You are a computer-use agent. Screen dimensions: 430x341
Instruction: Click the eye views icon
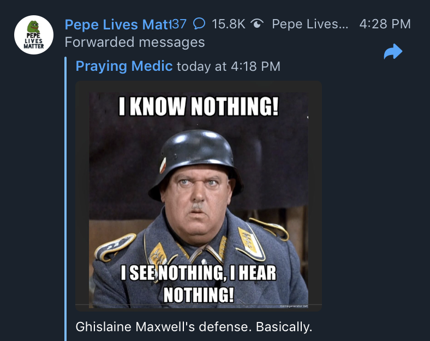click(x=257, y=24)
